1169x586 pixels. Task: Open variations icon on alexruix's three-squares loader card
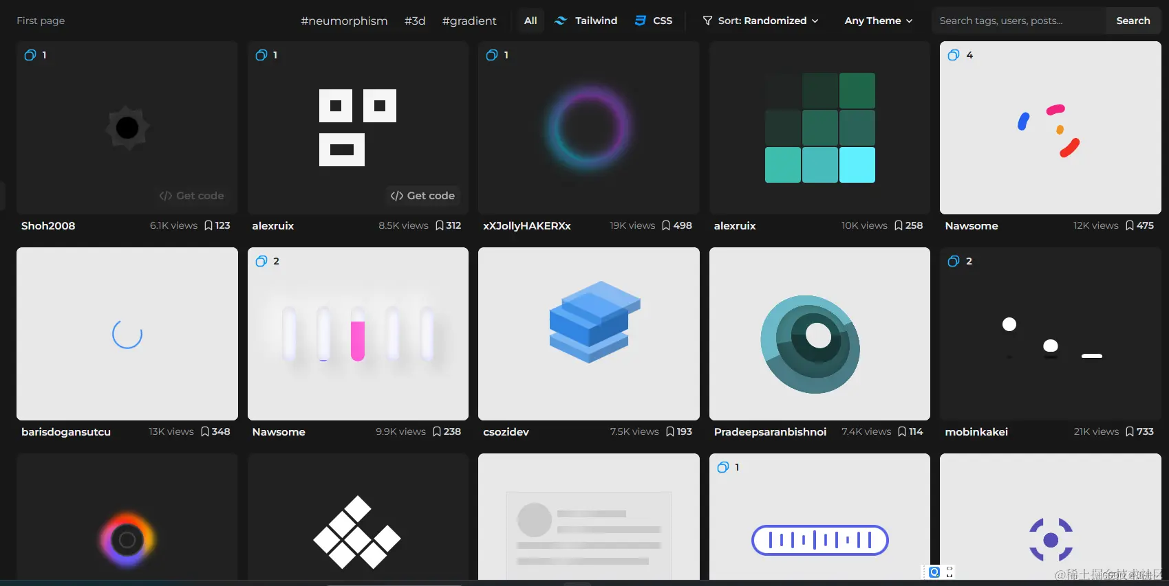[261, 55]
